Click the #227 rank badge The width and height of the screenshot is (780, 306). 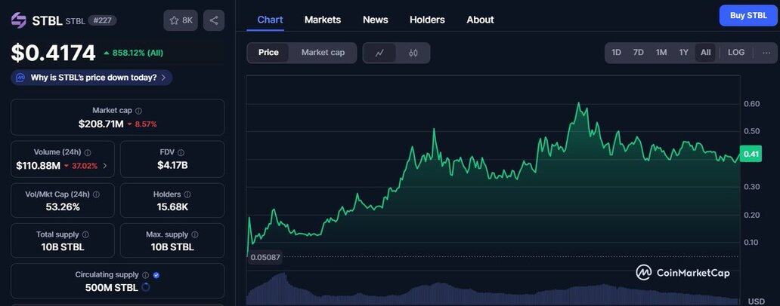(x=103, y=20)
